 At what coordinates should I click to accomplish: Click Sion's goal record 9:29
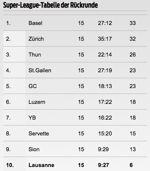[x=103, y=149]
